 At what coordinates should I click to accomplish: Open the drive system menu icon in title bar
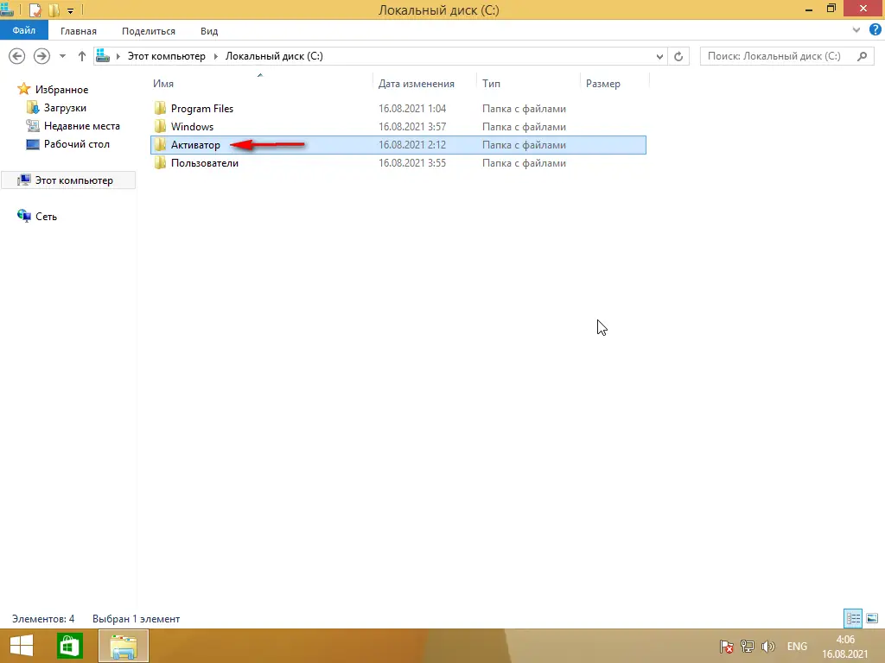coord(7,9)
